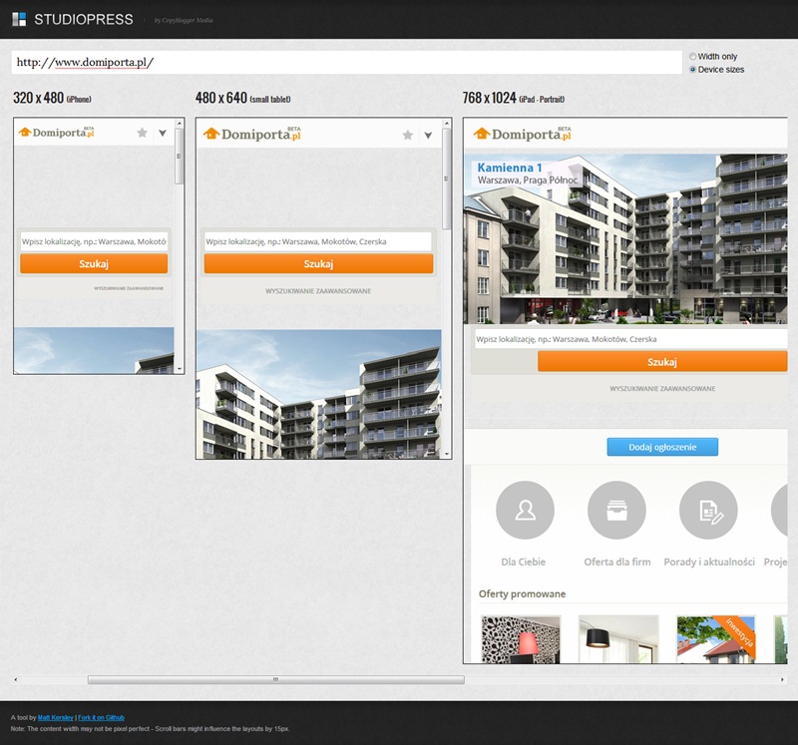Open the Fork it on Github link
This screenshot has height=745, width=798.
(x=102, y=718)
